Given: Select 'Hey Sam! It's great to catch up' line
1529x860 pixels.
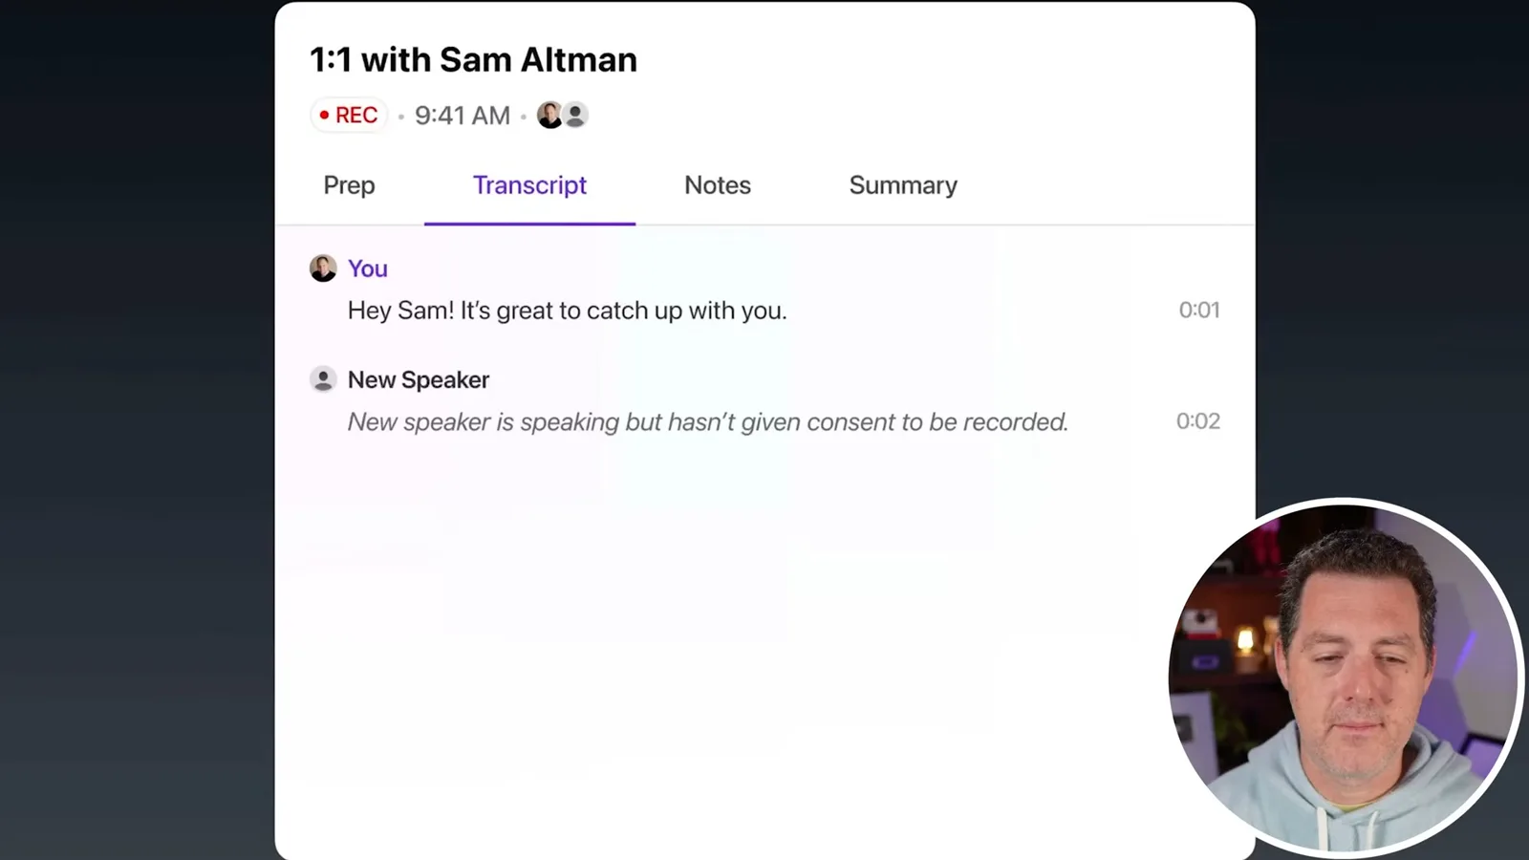Looking at the screenshot, I should (x=568, y=311).
